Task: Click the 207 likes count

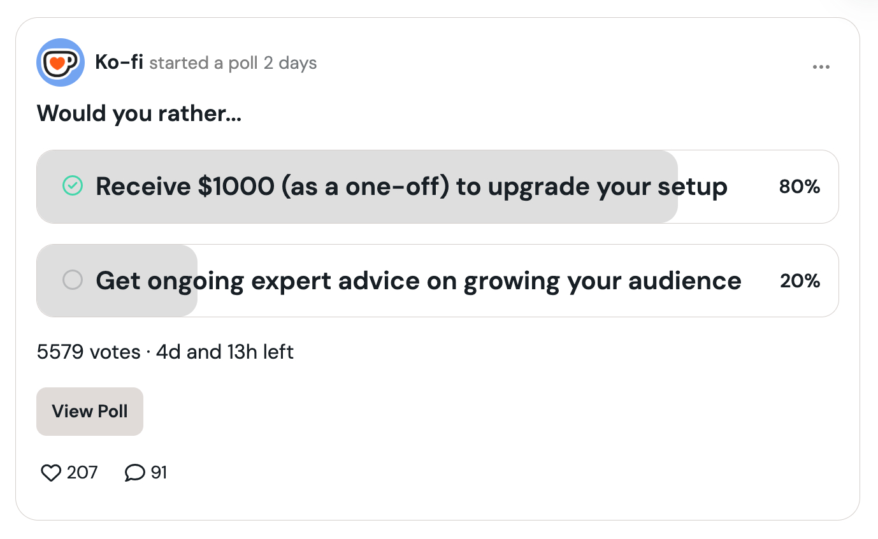Action: pyautogui.click(x=82, y=473)
